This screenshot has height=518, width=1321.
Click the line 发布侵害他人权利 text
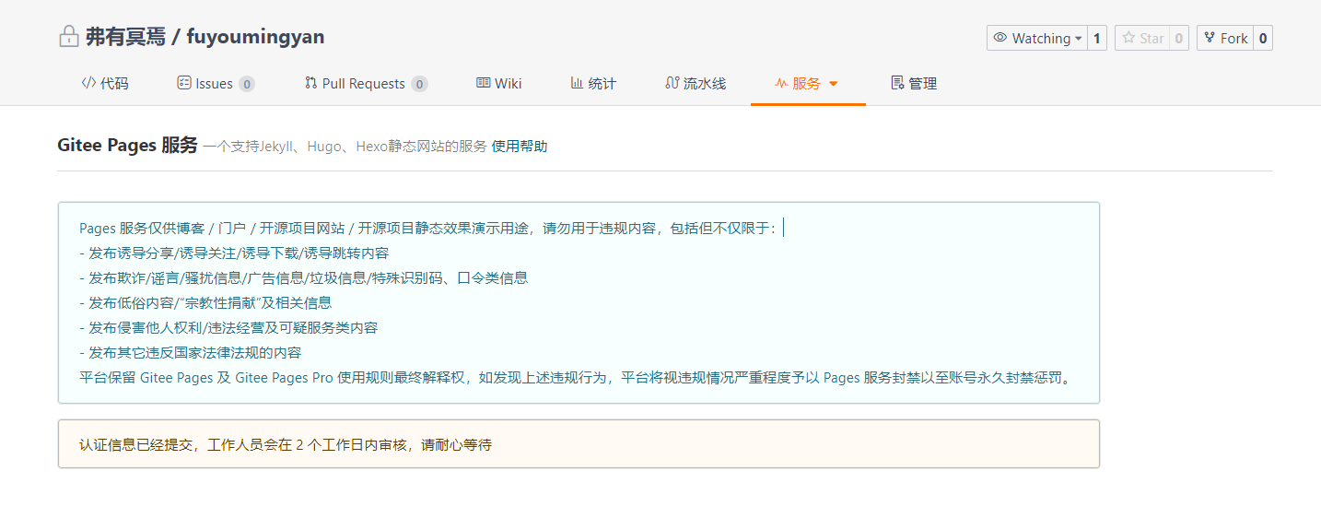click(228, 327)
